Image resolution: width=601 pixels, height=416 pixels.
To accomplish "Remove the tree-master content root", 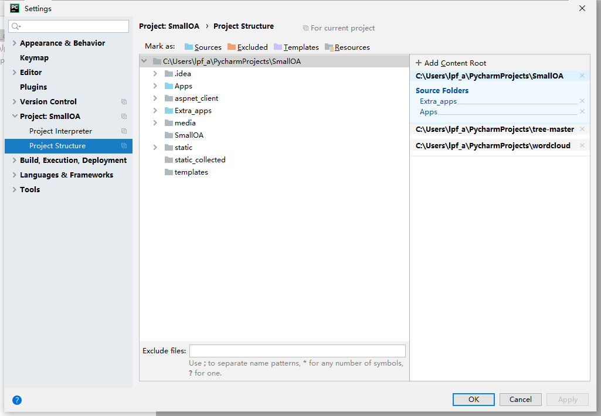I will tap(582, 129).
